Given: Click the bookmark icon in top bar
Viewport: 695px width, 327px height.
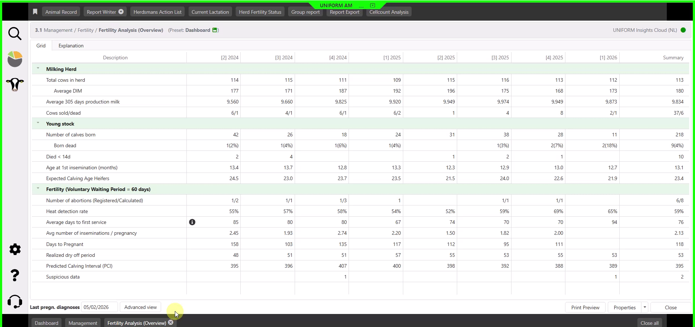Looking at the screenshot, I should [x=35, y=12].
